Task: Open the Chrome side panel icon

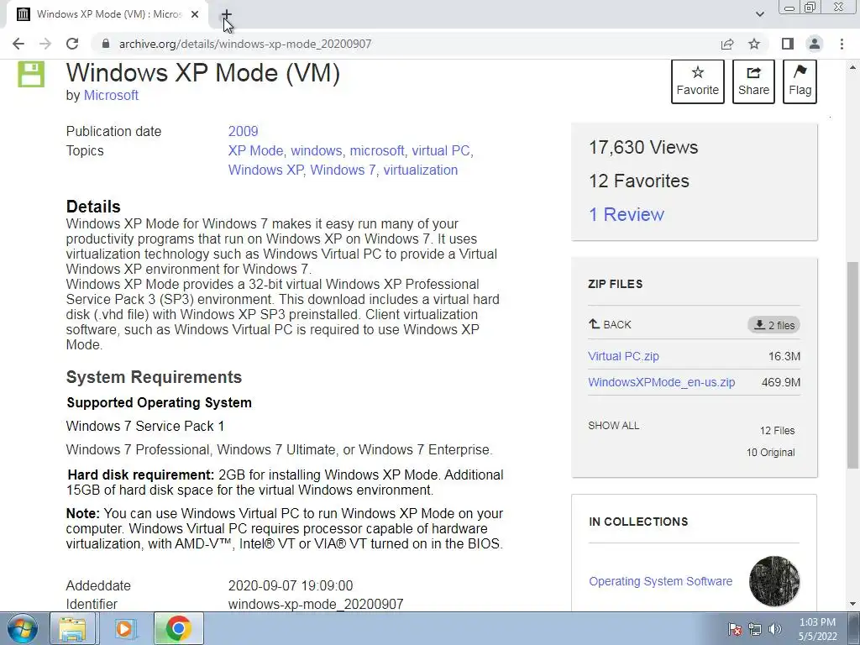Action: tap(788, 44)
